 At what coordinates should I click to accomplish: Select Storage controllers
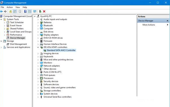click(x=52, y=91)
